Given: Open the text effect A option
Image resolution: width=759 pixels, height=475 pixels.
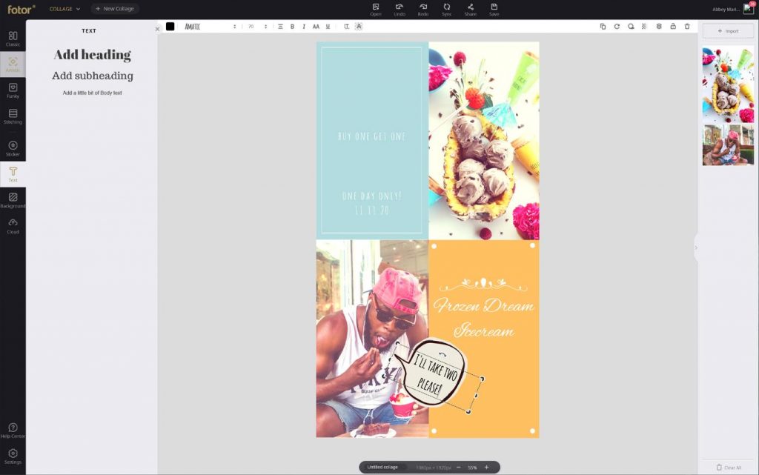Looking at the screenshot, I should (359, 27).
